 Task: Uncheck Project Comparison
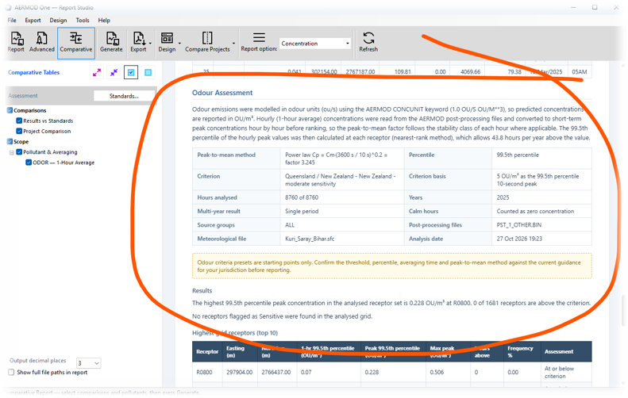pos(19,131)
